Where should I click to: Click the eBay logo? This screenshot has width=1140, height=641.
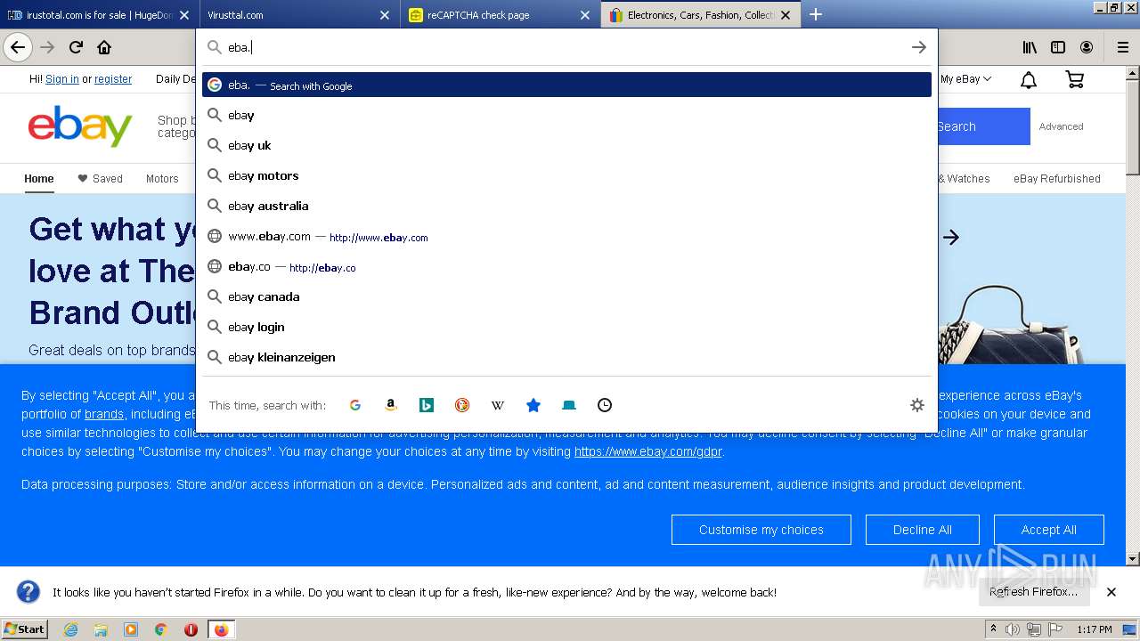click(x=80, y=126)
